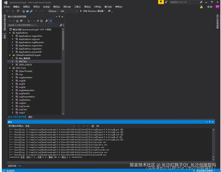
Task: Select the osgTerrain project
Action: tap(24, 106)
